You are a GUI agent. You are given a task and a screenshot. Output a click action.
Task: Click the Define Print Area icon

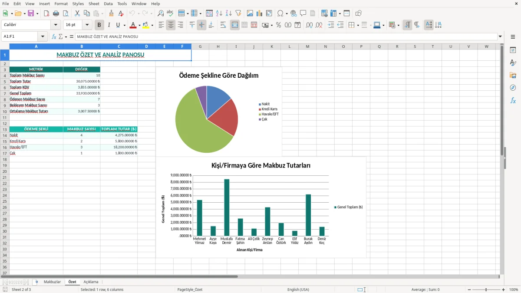coord(324,13)
